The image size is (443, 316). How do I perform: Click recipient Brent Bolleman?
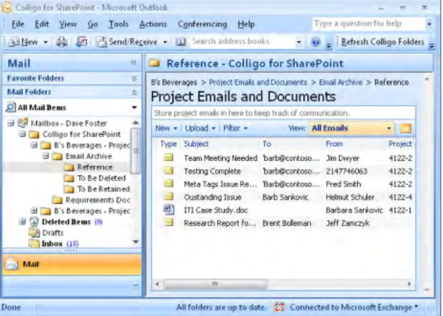point(287,223)
